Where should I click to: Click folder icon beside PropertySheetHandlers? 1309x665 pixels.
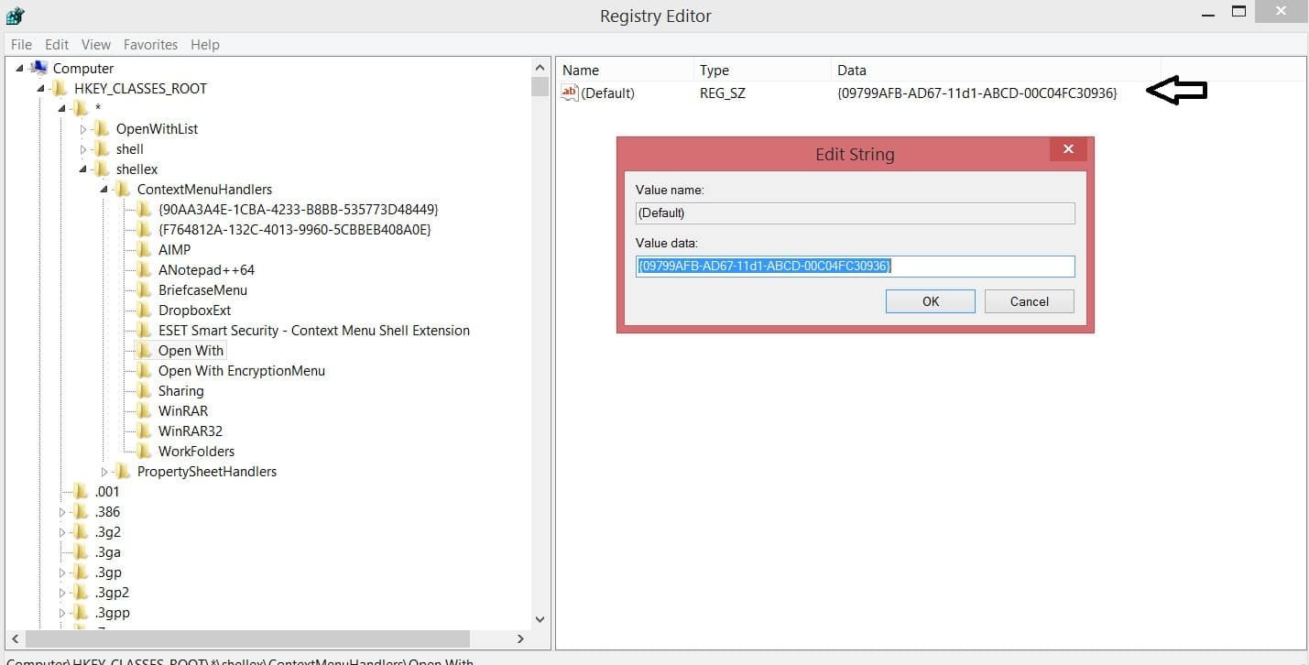pyautogui.click(x=123, y=472)
